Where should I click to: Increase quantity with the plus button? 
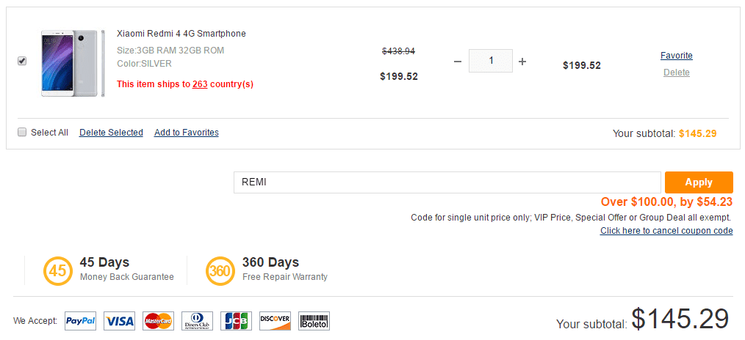[x=522, y=62]
